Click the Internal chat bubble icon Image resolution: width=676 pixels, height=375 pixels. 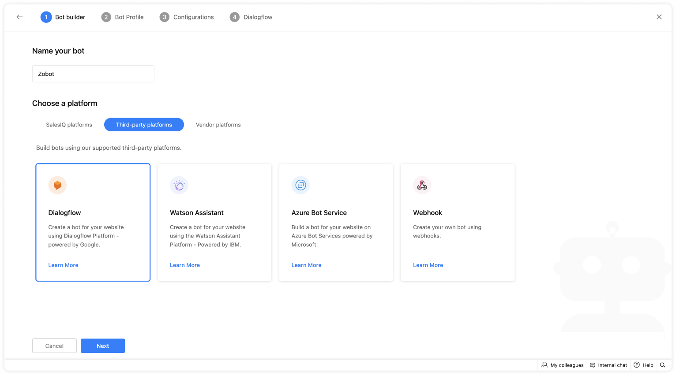pyautogui.click(x=593, y=365)
